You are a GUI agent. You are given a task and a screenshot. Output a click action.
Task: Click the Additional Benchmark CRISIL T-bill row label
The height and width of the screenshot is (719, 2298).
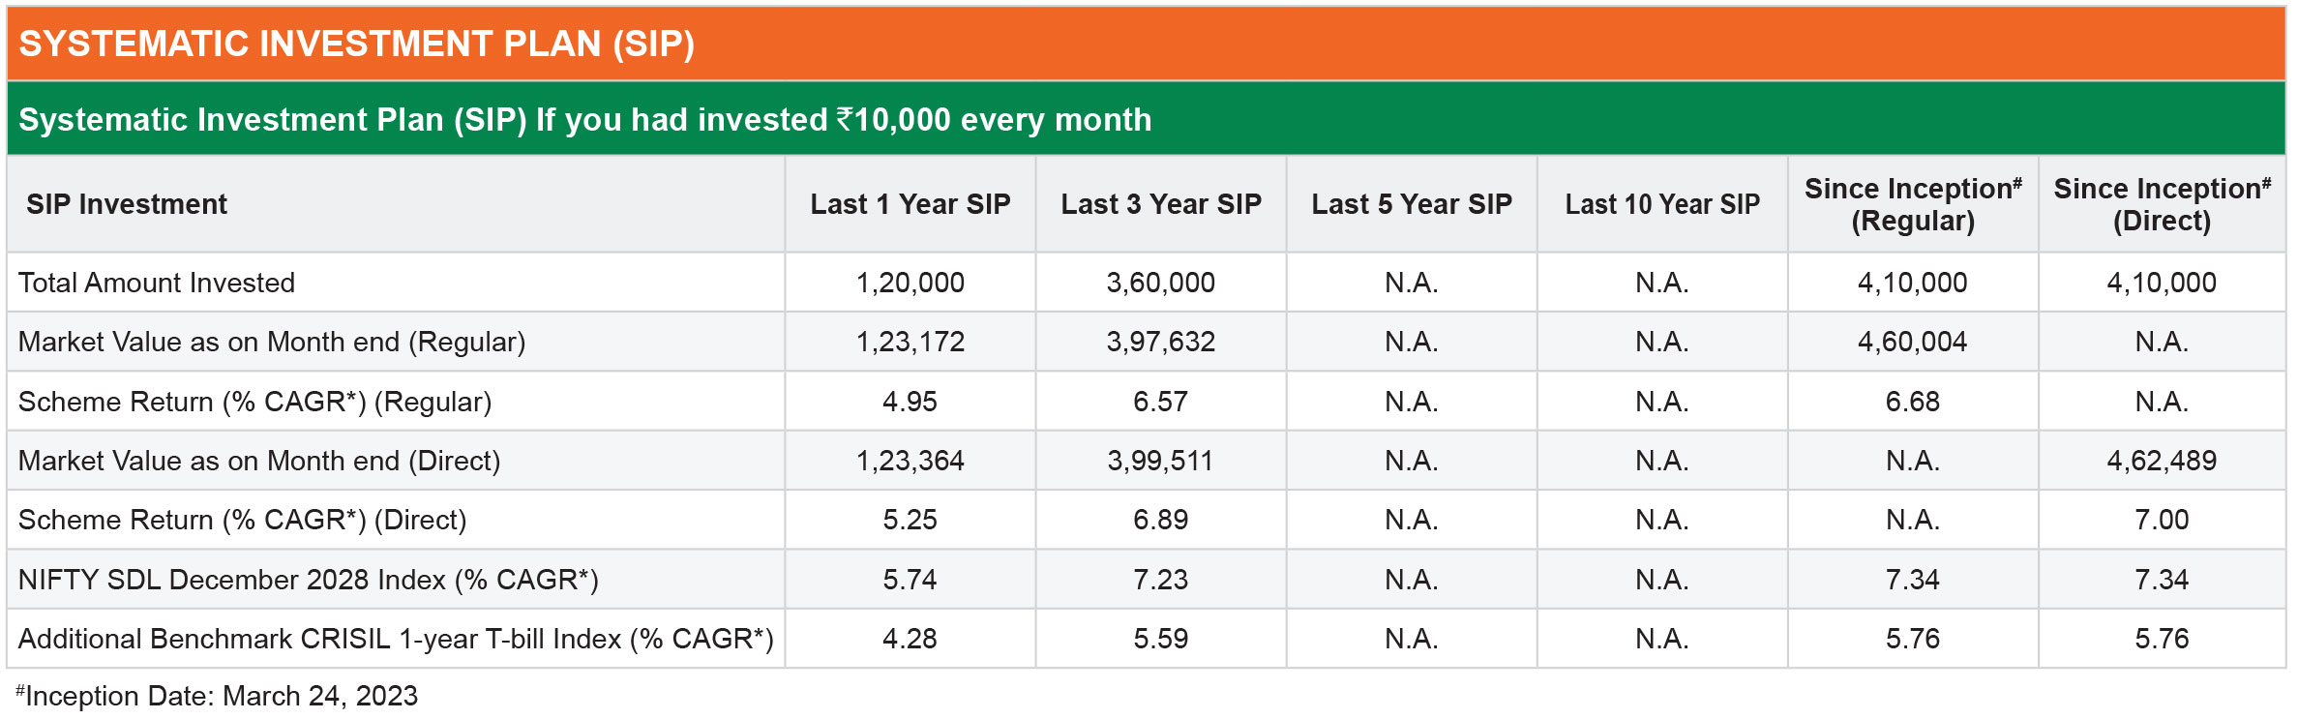[396, 639]
